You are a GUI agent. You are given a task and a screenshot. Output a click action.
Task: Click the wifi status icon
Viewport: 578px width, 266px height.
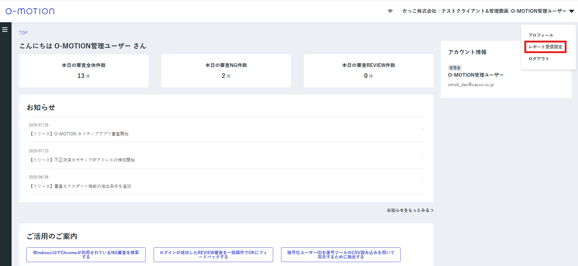[390, 11]
